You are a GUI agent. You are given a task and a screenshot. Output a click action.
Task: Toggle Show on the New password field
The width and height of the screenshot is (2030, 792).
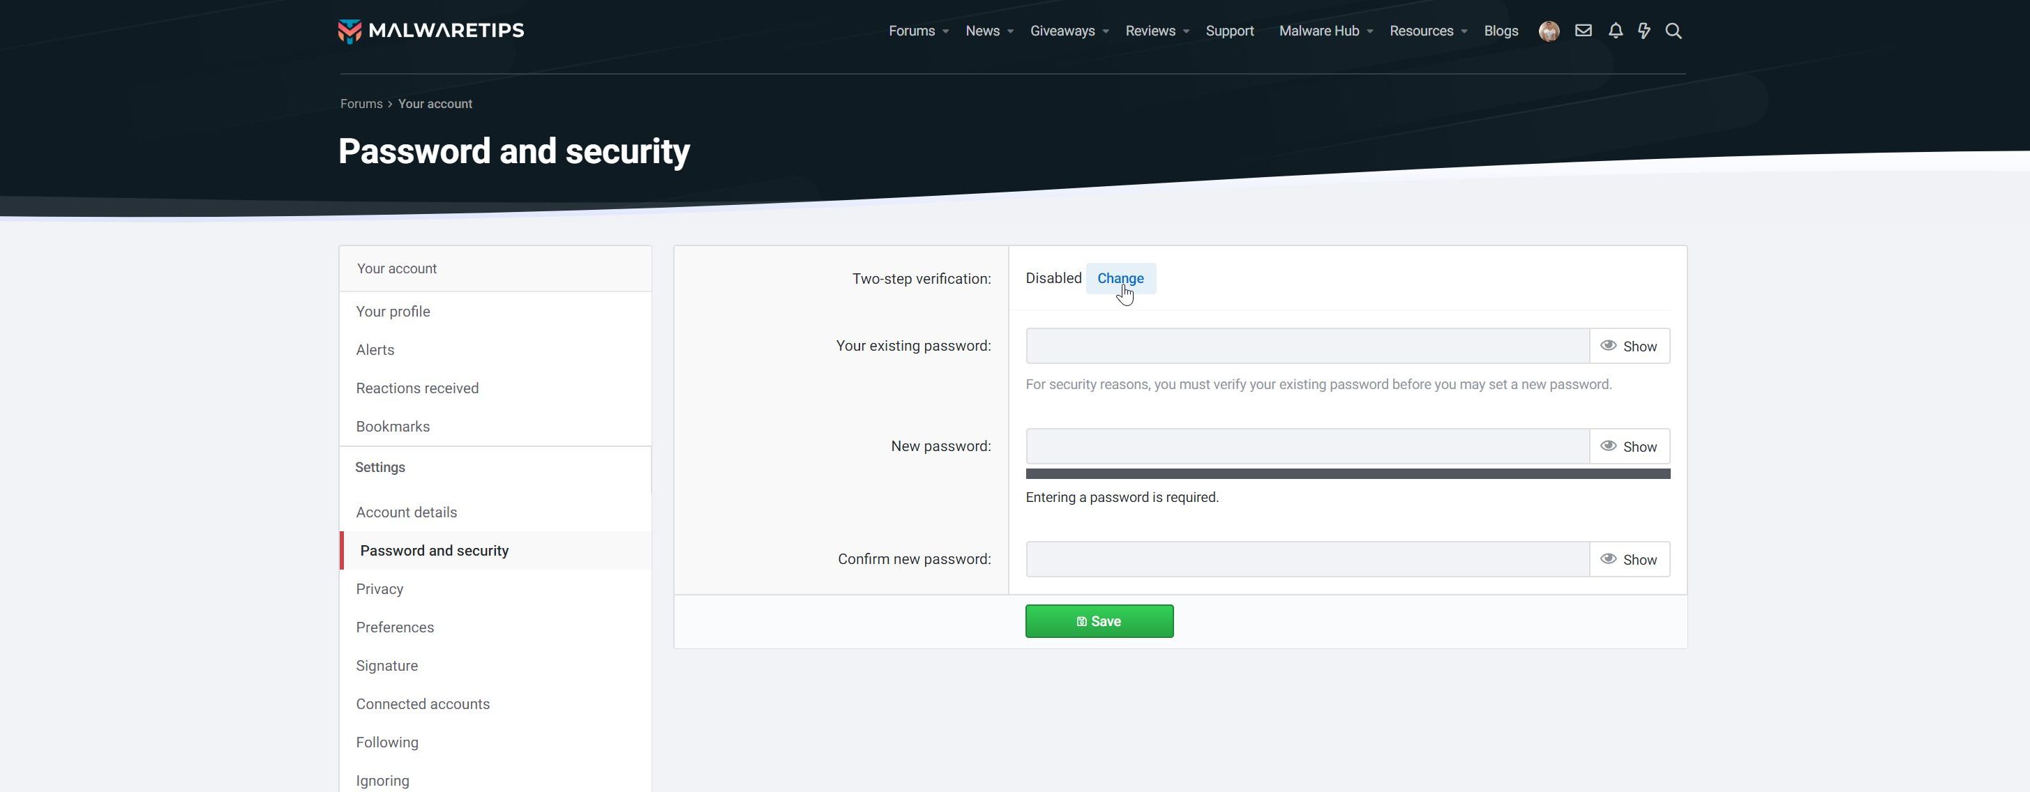click(x=1629, y=446)
